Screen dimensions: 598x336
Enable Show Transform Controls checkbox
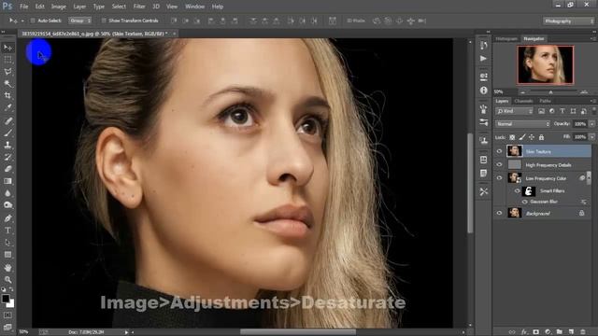click(x=104, y=21)
